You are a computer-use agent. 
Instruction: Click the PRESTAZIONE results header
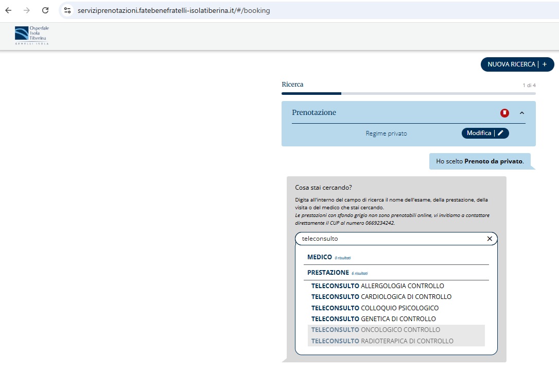328,272
